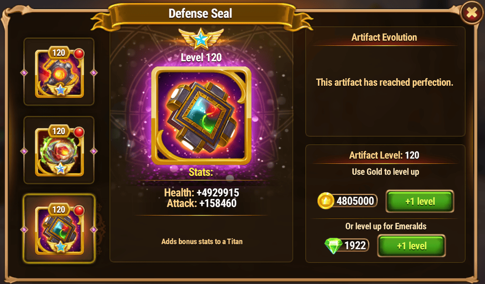Click the Attack +158460 stat line

pos(201,203)
